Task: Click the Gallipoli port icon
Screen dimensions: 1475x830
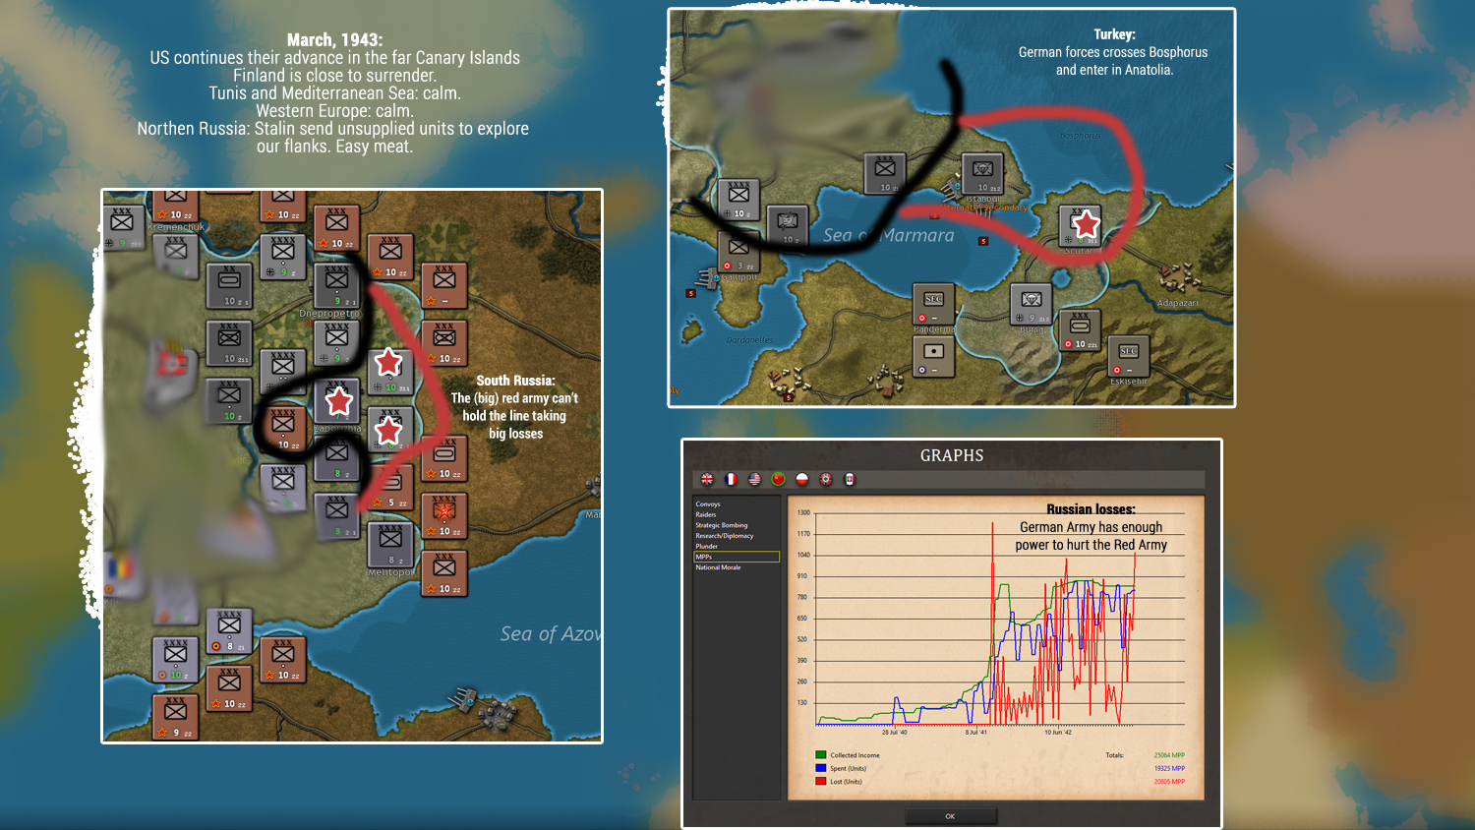Action: [x=706, y=277]
